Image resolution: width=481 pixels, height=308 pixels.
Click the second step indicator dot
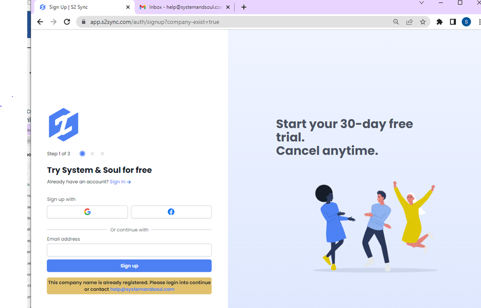pyautogui.click(x=92, y=154)
